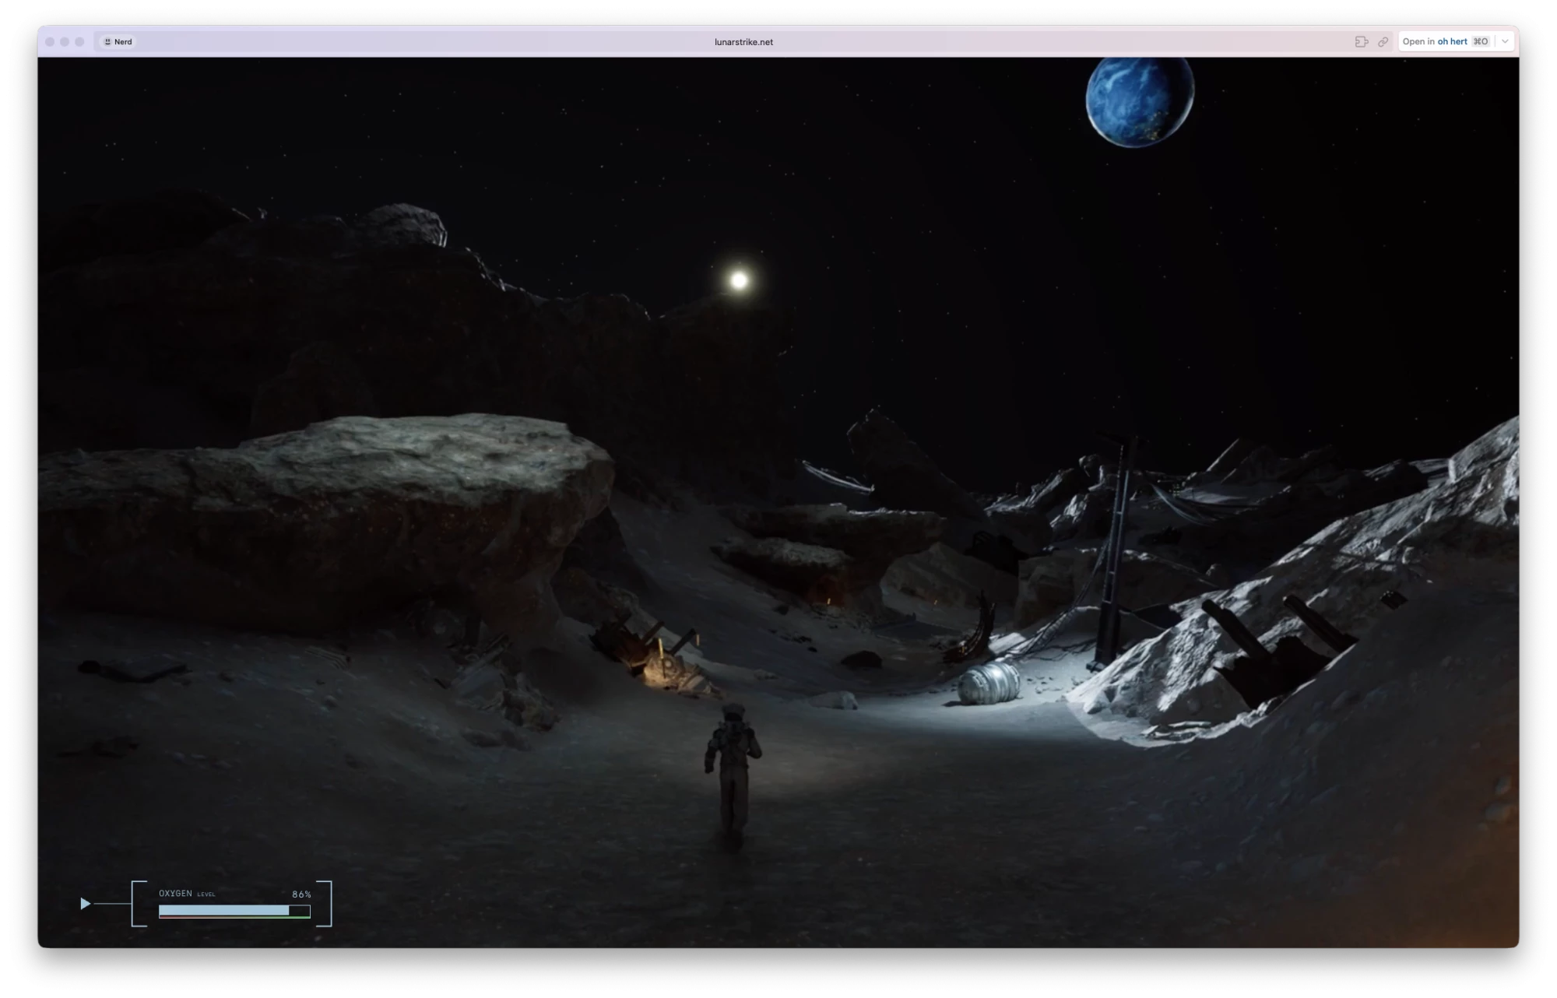Expand the Open in dropdown chevron

point(1505,42)
